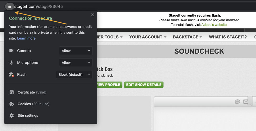Screen dimensions: 256x131
Task: Click the VIEW PROFILE button
Action: (x=110, y=85)
